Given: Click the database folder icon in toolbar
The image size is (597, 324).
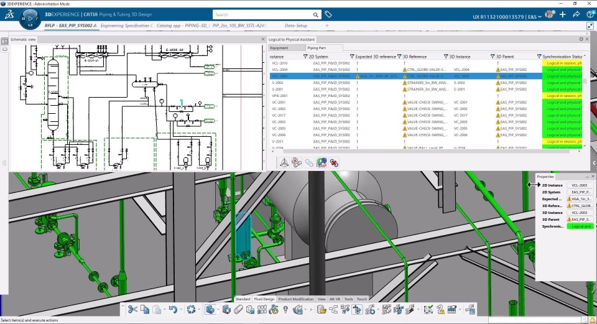Looking at the screenshot, I should pos(322,310).
